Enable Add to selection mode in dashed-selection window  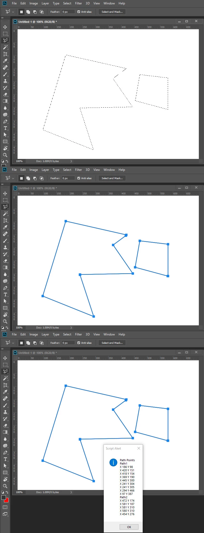point(28,12)
